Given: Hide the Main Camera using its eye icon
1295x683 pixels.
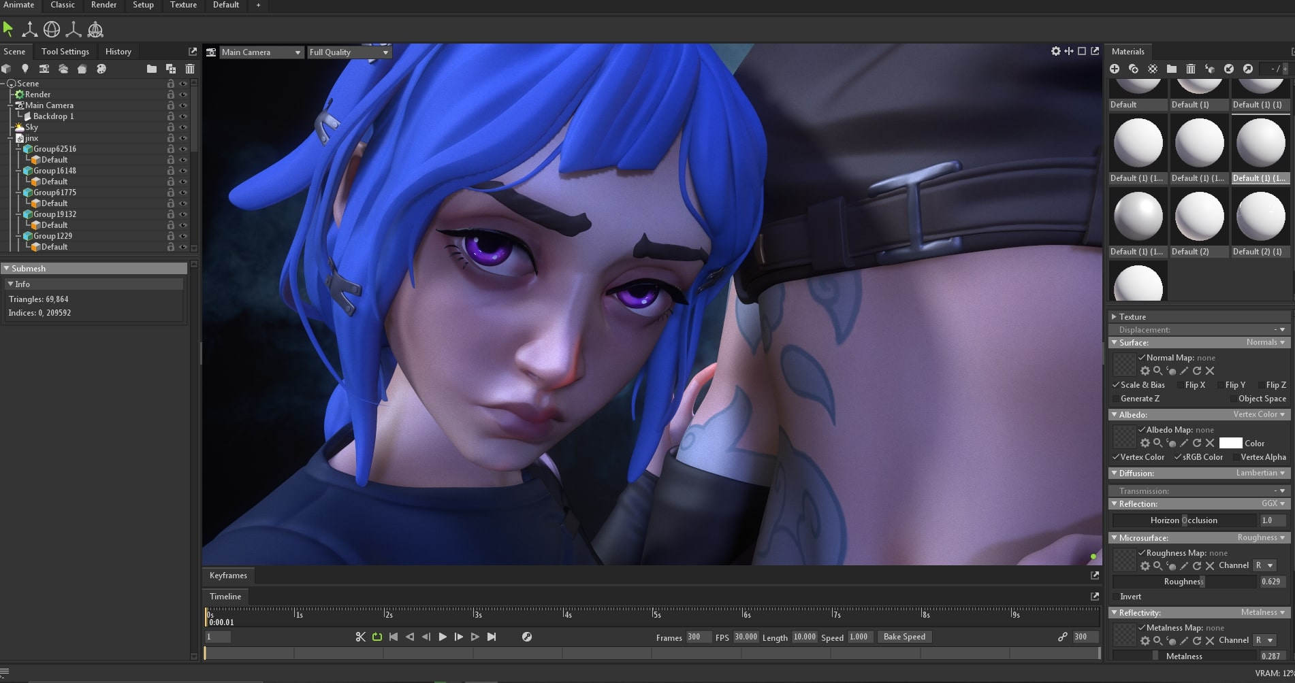Looking at the screenshot, I should [x=183, y=105].
